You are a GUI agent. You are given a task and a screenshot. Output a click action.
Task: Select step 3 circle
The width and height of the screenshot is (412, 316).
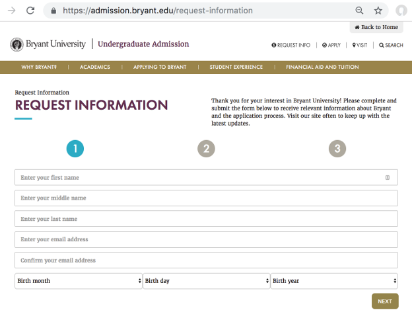[x=337, y=149]
